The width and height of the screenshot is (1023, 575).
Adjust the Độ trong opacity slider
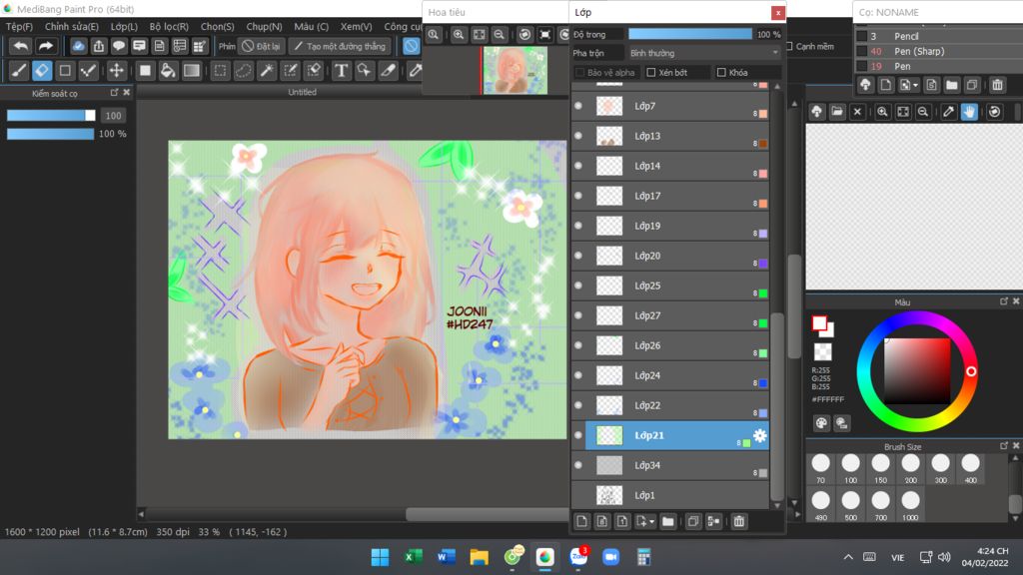pos(690,35)
